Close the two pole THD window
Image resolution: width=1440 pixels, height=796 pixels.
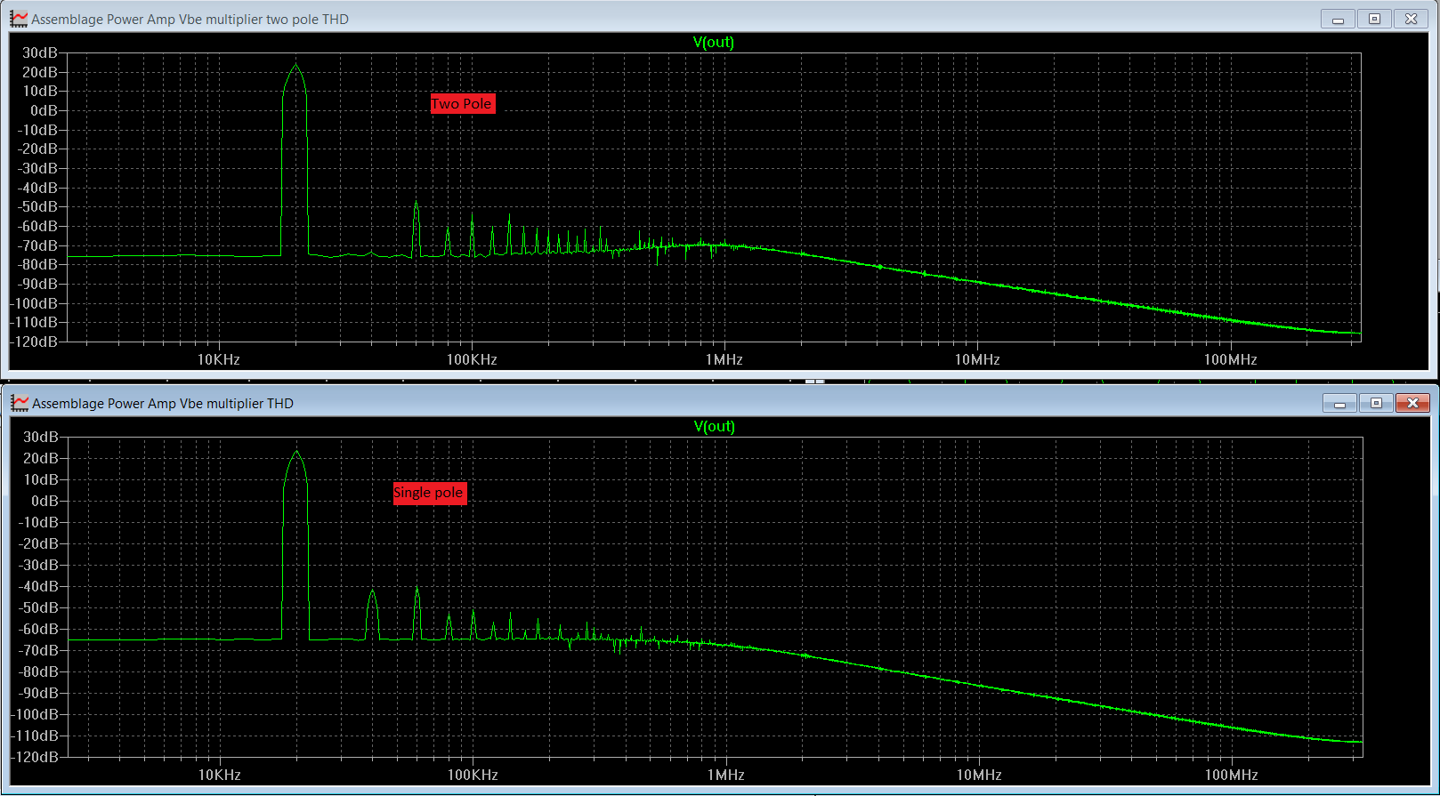click(1411, 19)
